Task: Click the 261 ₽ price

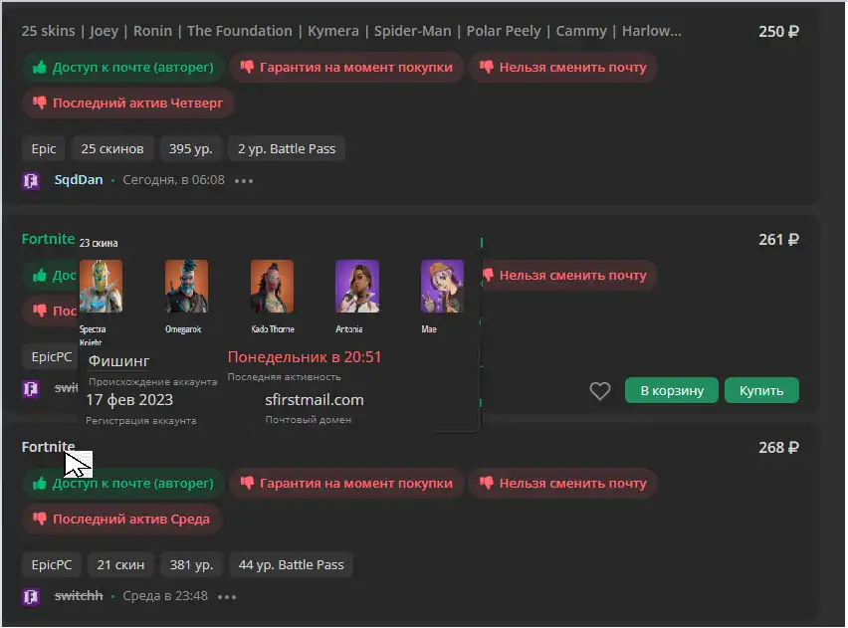Action: 778,240
